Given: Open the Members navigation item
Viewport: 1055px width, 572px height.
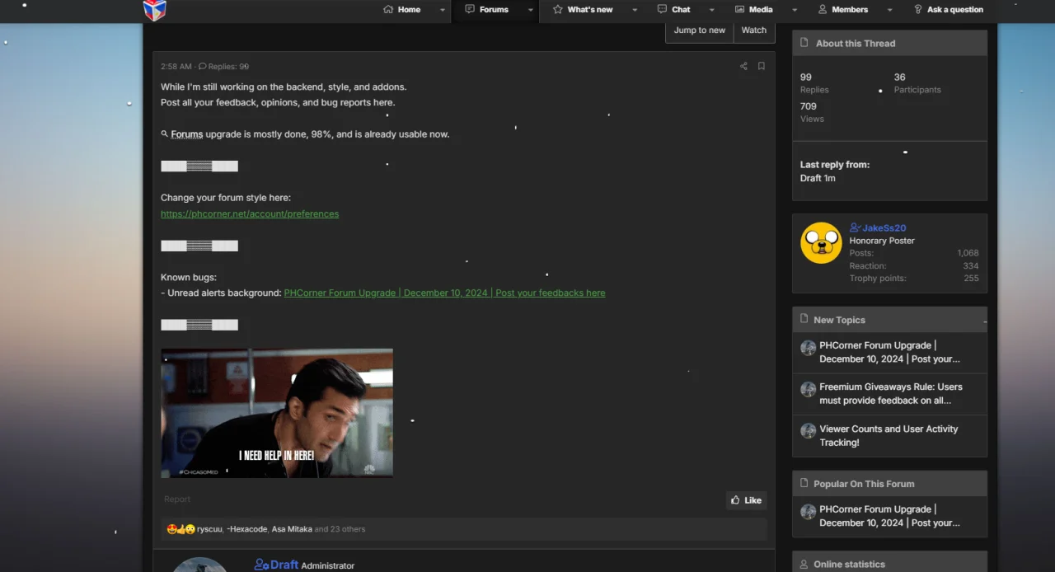Looking at the screenshot, I should [843, 10].
